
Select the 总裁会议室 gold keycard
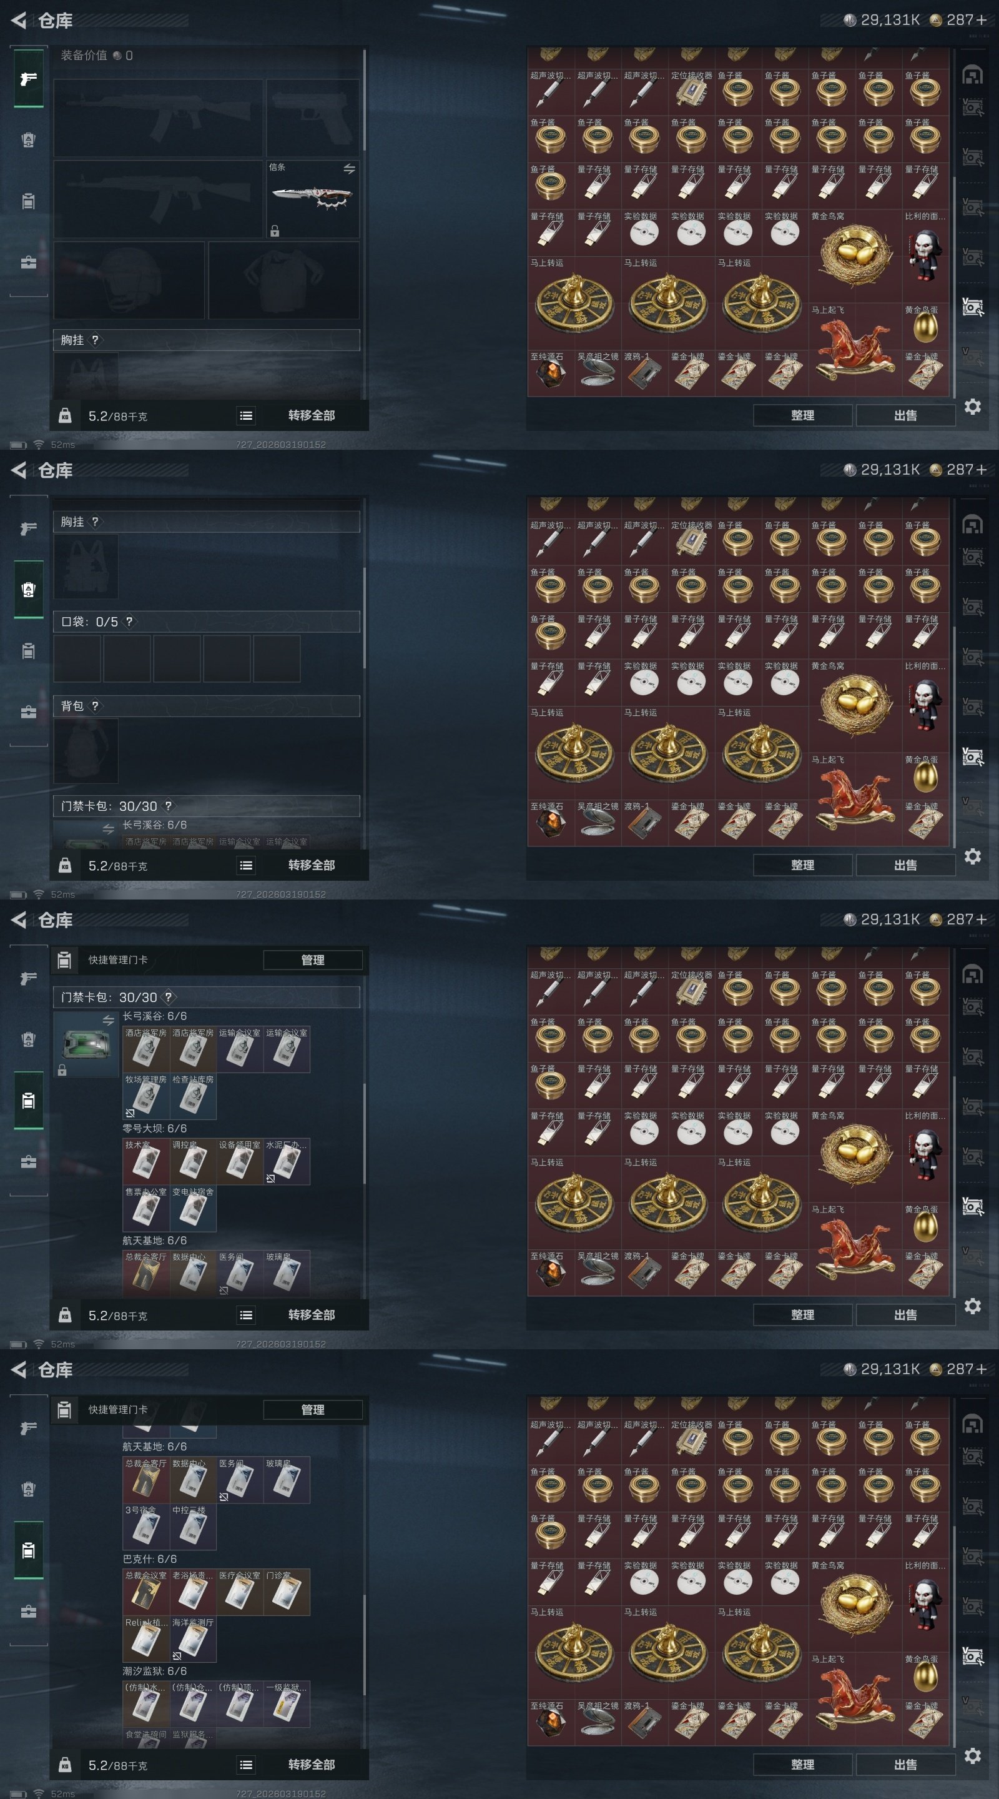[x=146, y=1592]
